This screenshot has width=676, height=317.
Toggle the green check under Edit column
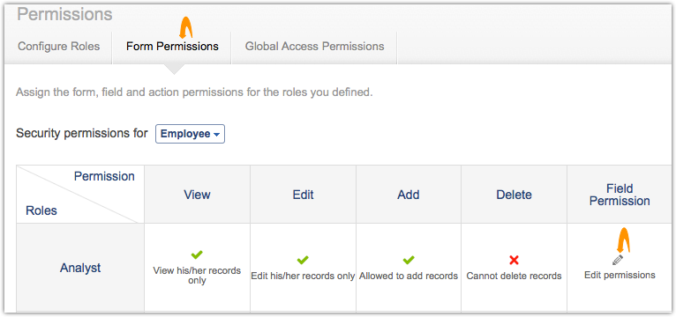(303, 260)
